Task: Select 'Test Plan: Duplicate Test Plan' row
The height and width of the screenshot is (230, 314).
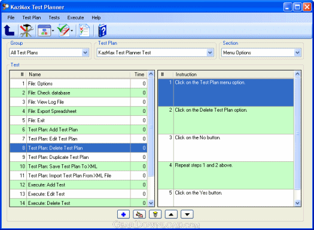Action: (78, 157)
